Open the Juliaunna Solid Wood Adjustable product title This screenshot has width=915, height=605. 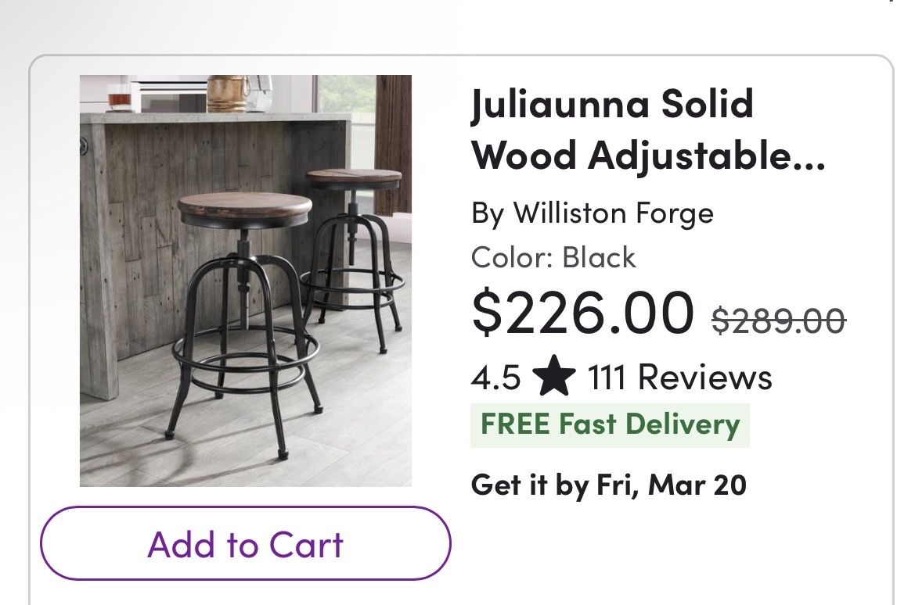click(648, 130)
